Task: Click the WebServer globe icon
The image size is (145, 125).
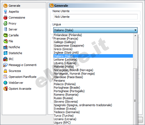Action: 5,83
